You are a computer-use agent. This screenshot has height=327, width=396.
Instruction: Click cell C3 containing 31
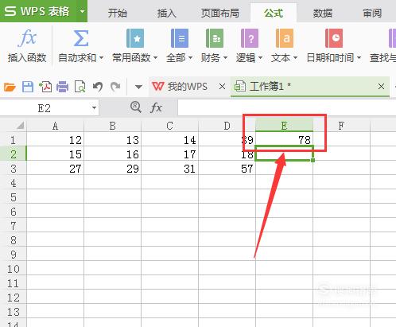169,168
